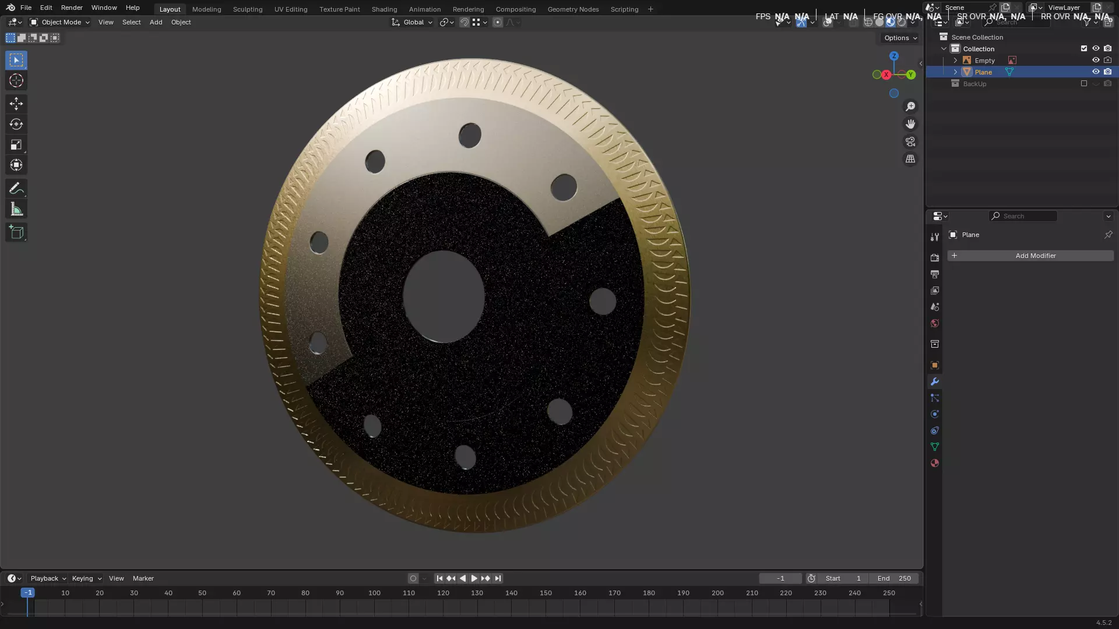Viewport: 1119px width, 629px height.
Task: Switch to the Geometry Nodes workspace tab
Action: click(573, 9)
